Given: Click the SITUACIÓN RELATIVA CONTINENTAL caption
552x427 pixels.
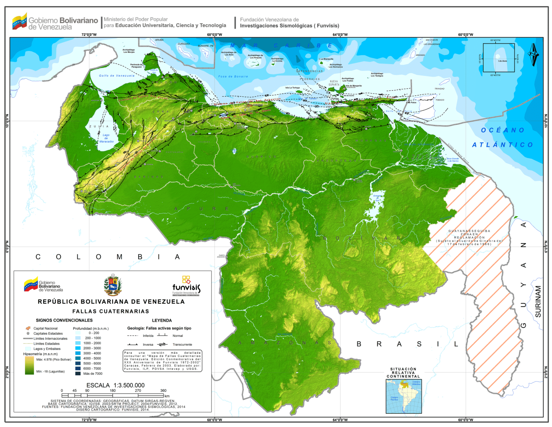Looking at the screenshot, I should click(403, 373).
